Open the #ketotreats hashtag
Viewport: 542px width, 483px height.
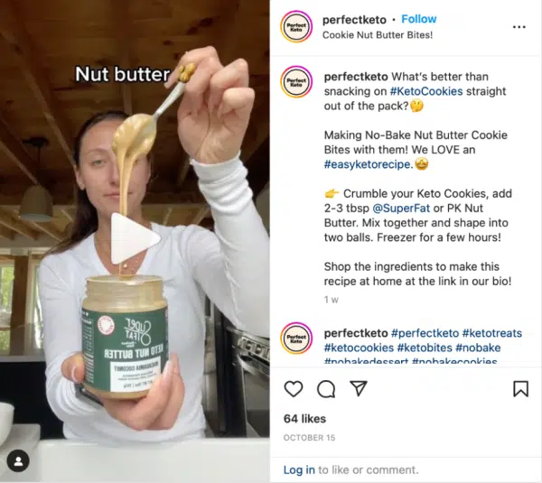(492, 333)
